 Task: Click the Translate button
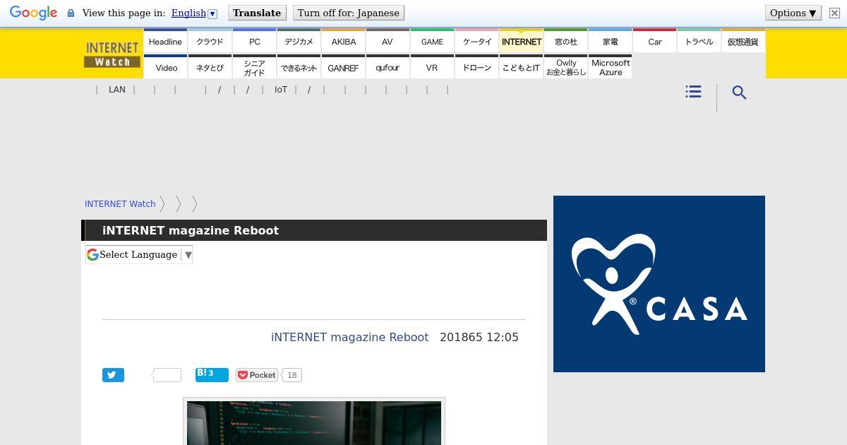pos(257,13)
